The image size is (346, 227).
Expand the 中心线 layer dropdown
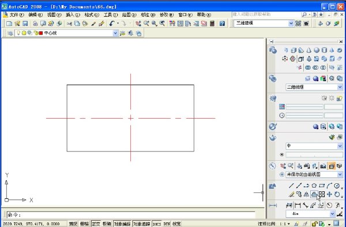[x=115, y=33]
